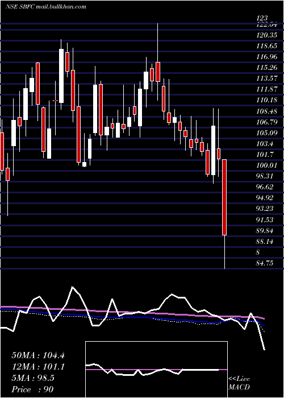The width and height of the screenshot is (284, 398).
Task: Select the 91.53 price axis label
Action: click(x=265, y=219)
